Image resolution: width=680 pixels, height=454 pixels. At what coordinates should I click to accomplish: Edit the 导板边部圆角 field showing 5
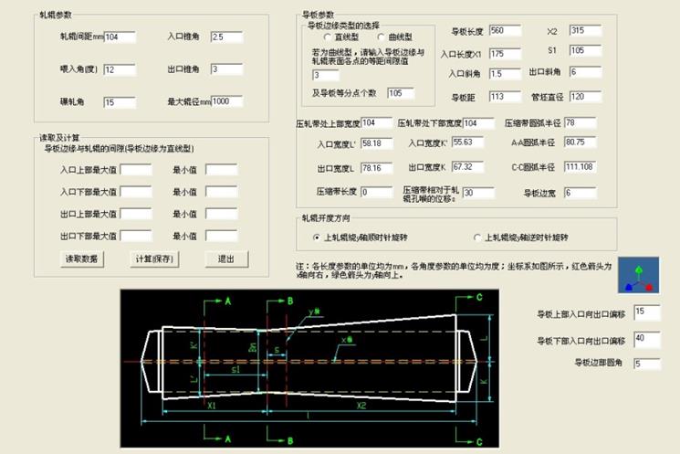tap(647, 364)
